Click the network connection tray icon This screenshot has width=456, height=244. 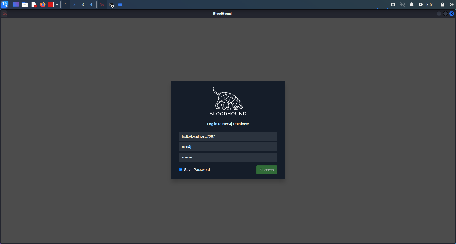click(x=393, y=5)
